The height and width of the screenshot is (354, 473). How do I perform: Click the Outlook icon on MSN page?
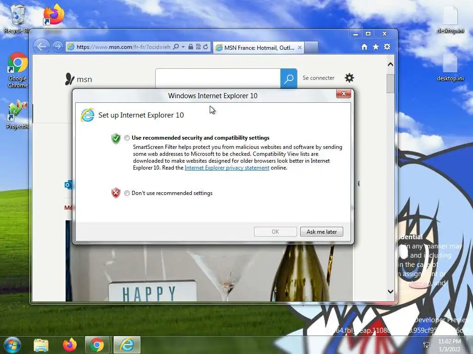pos(68,184)
